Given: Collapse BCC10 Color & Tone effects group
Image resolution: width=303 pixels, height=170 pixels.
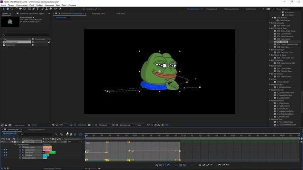Looking at the screenshot, I should [x=270, y=28].
